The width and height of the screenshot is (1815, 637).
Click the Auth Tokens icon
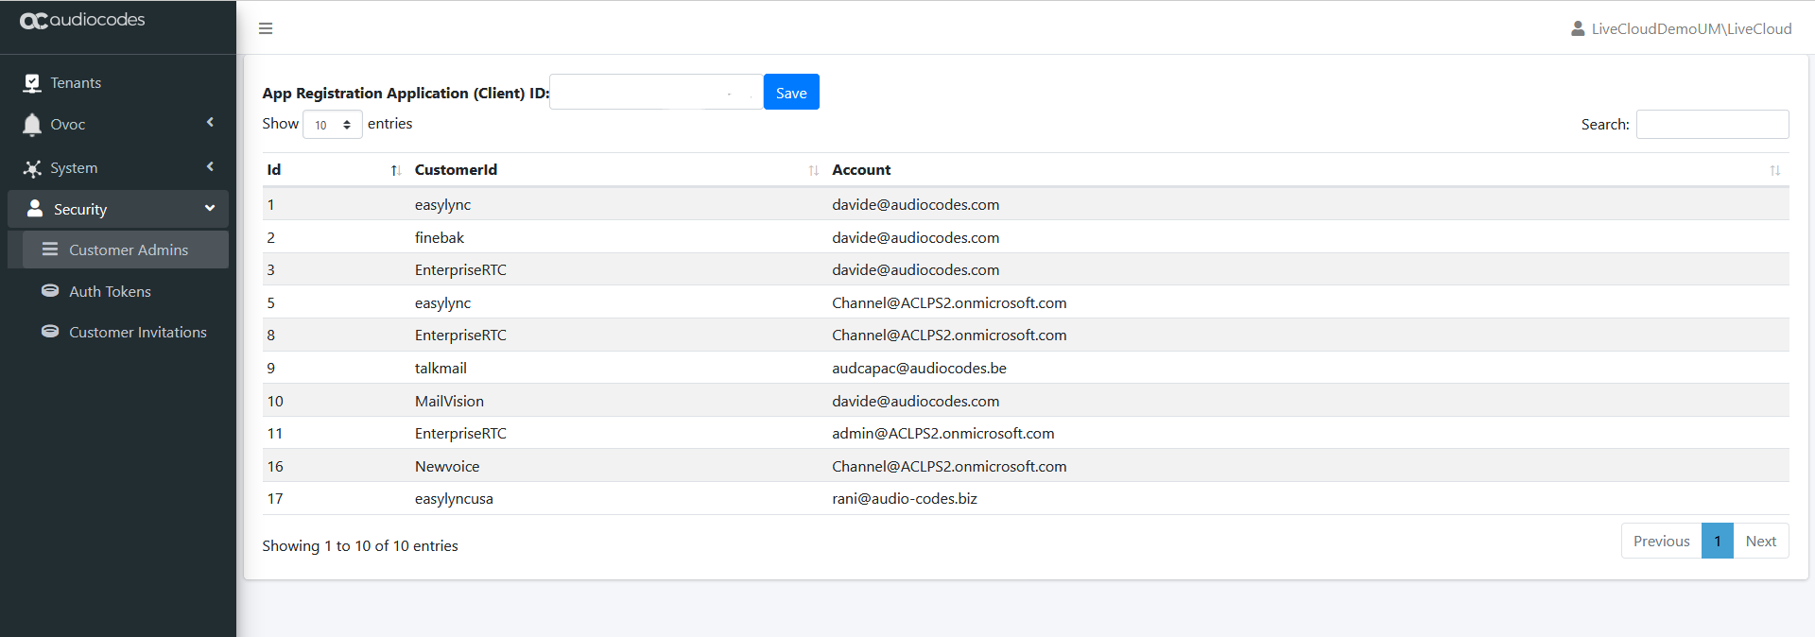(50, 291)
